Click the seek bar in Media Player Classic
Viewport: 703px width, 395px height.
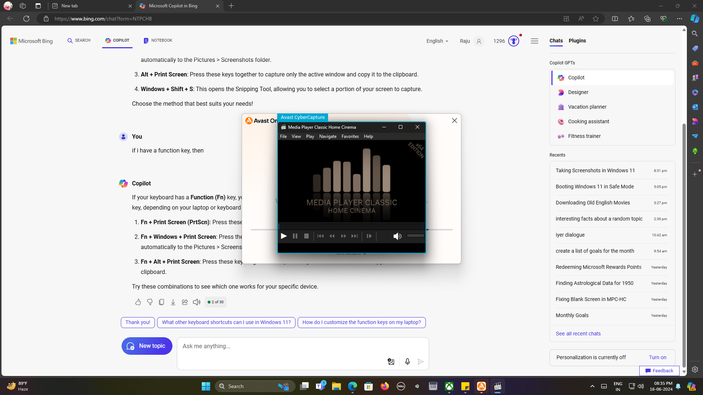point(351,227)
